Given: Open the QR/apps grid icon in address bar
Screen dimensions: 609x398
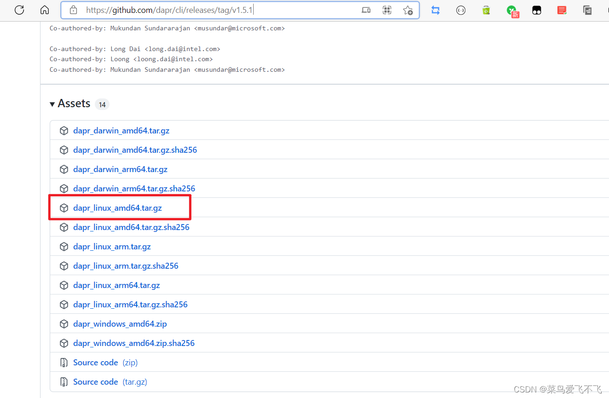Looking at the screenshot, I should [x=387, y=10].
